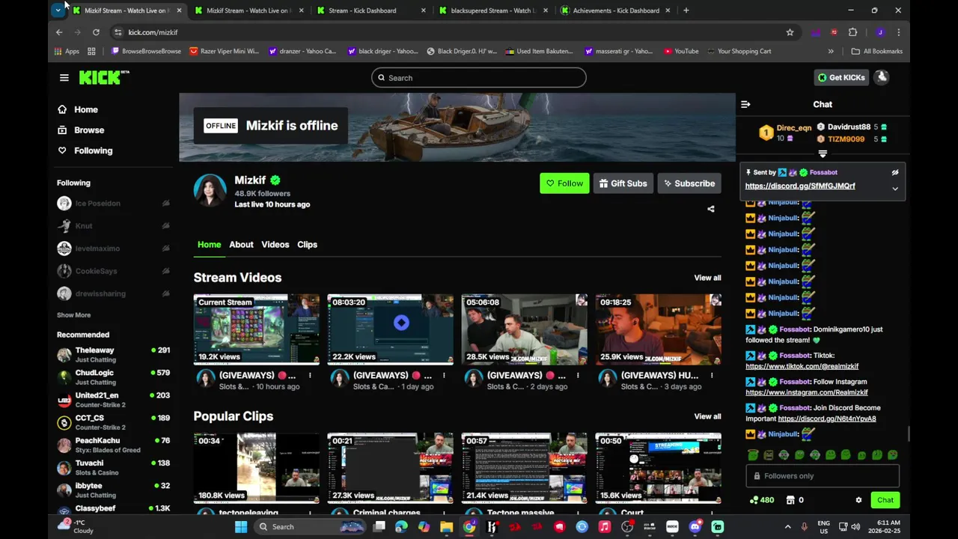Click the Get KICKs button

pos(841,77)
